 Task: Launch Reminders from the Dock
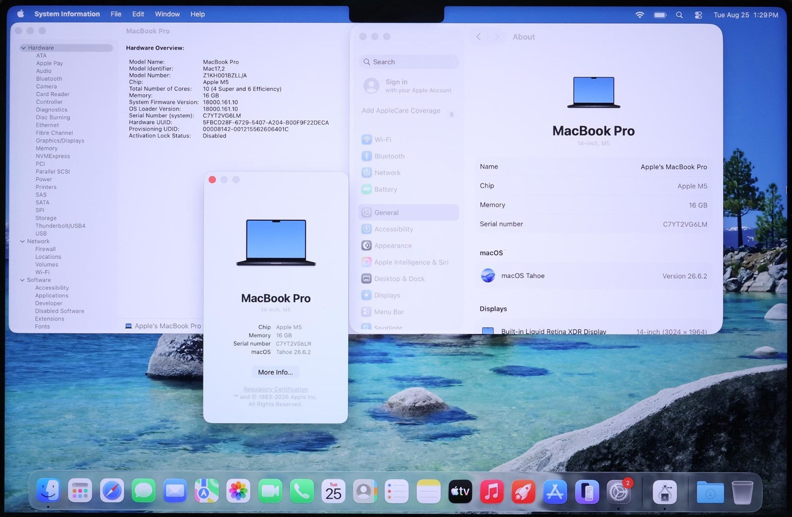tap(396, 491)
